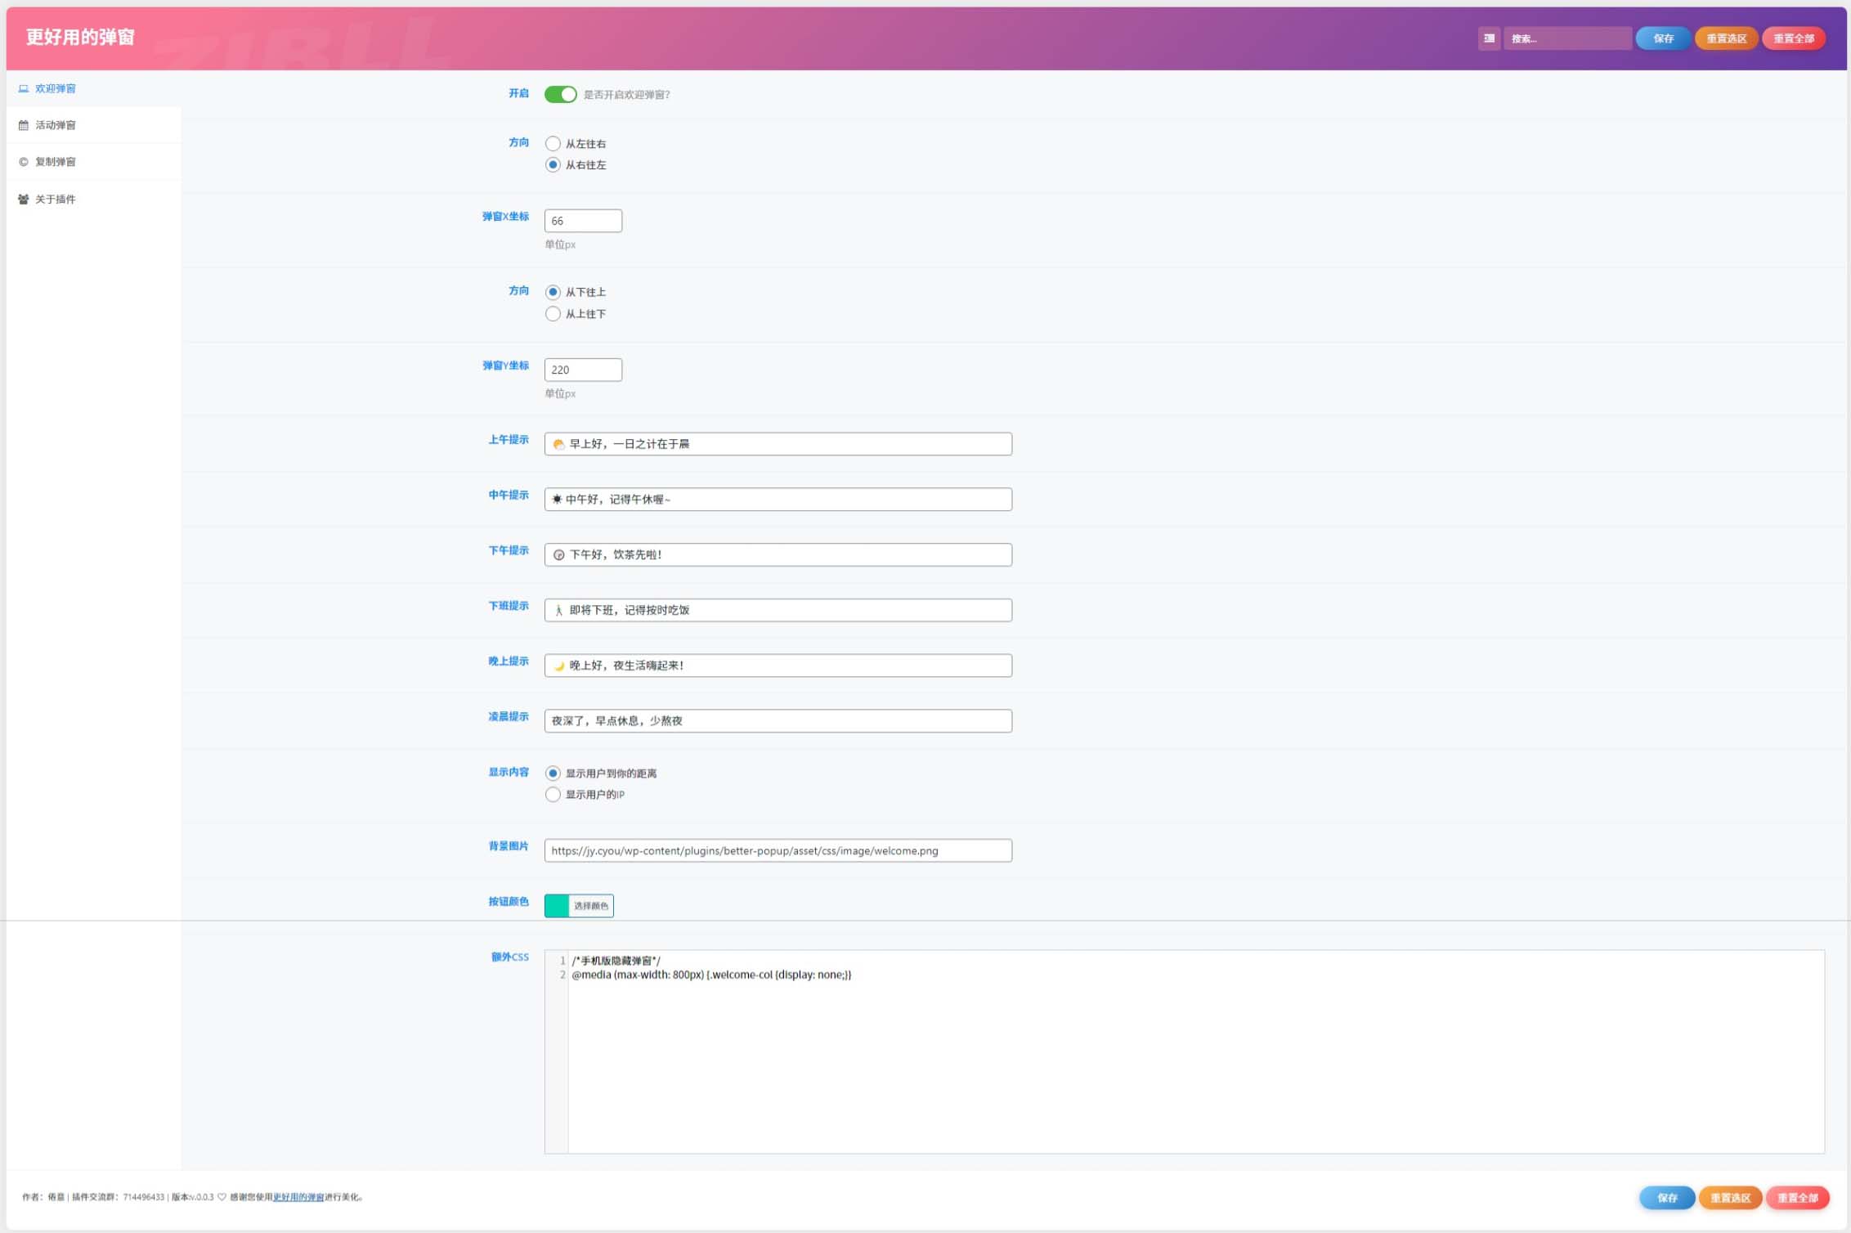This screenshot has width=1851, height=1233.
Task: Click the green 按钮颜色 swatch
Action: (x=557, y=905)
